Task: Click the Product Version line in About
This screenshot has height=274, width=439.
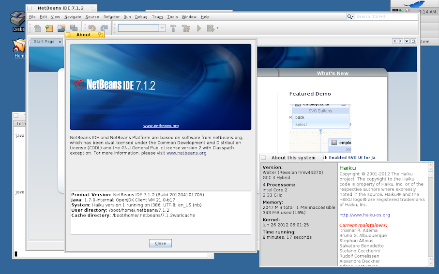Action: click(137, 195)
